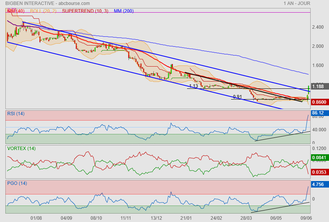
Task: Open the RSI (14) indicator label
Action: click(16, 113)
